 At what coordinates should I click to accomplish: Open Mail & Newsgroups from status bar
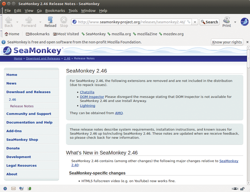[x=13, y=189]
